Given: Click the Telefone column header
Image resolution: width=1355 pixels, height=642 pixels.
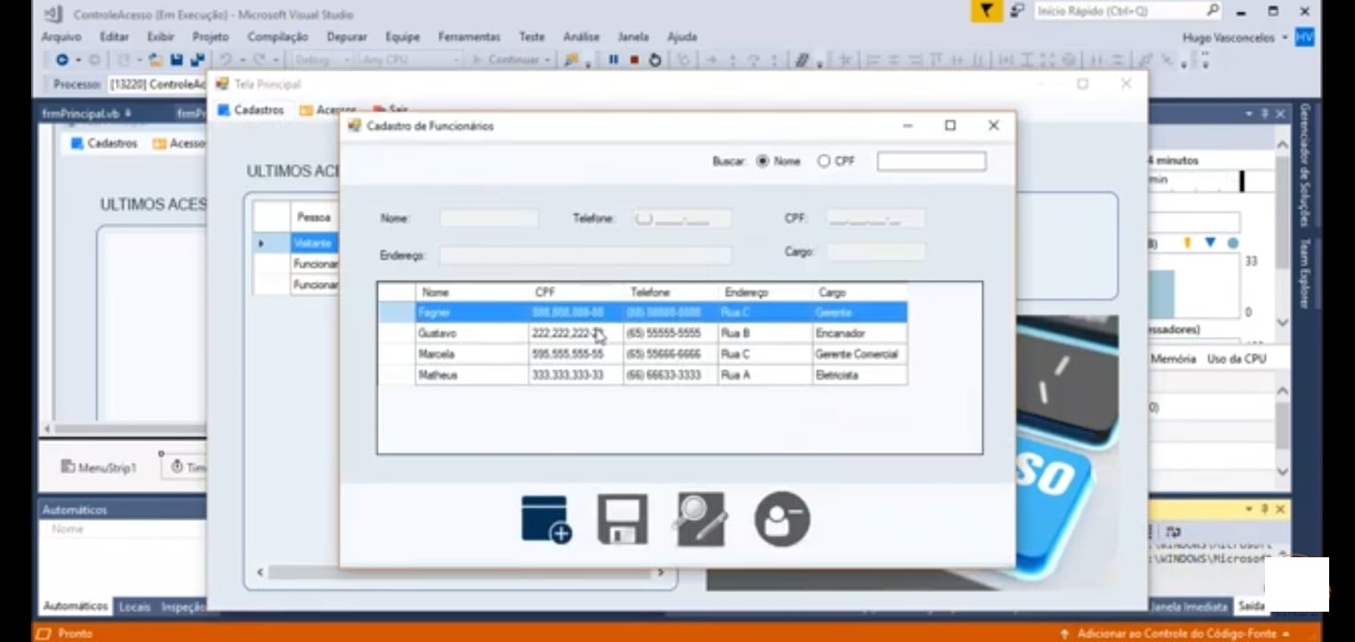Looking at the screenshot, I should [670, 292].
